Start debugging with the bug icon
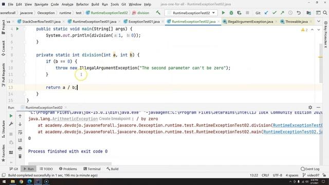 (x=231, y=13)
